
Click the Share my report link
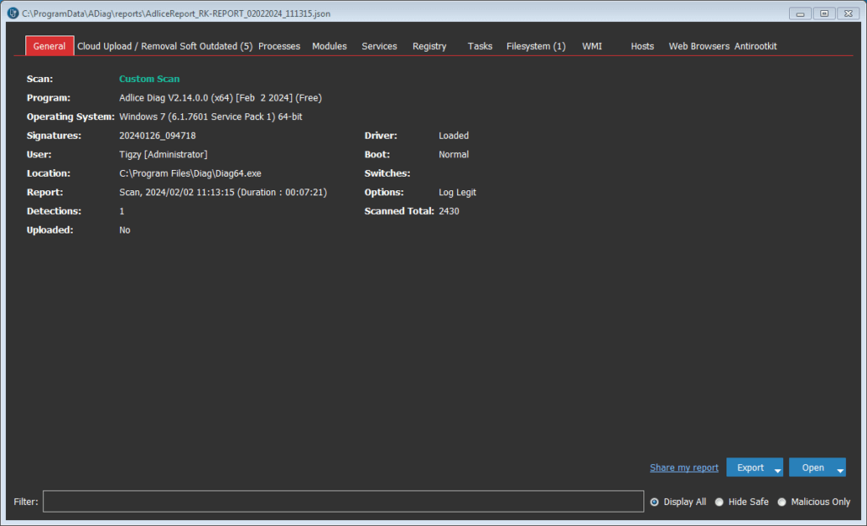[x=684, y=468]
